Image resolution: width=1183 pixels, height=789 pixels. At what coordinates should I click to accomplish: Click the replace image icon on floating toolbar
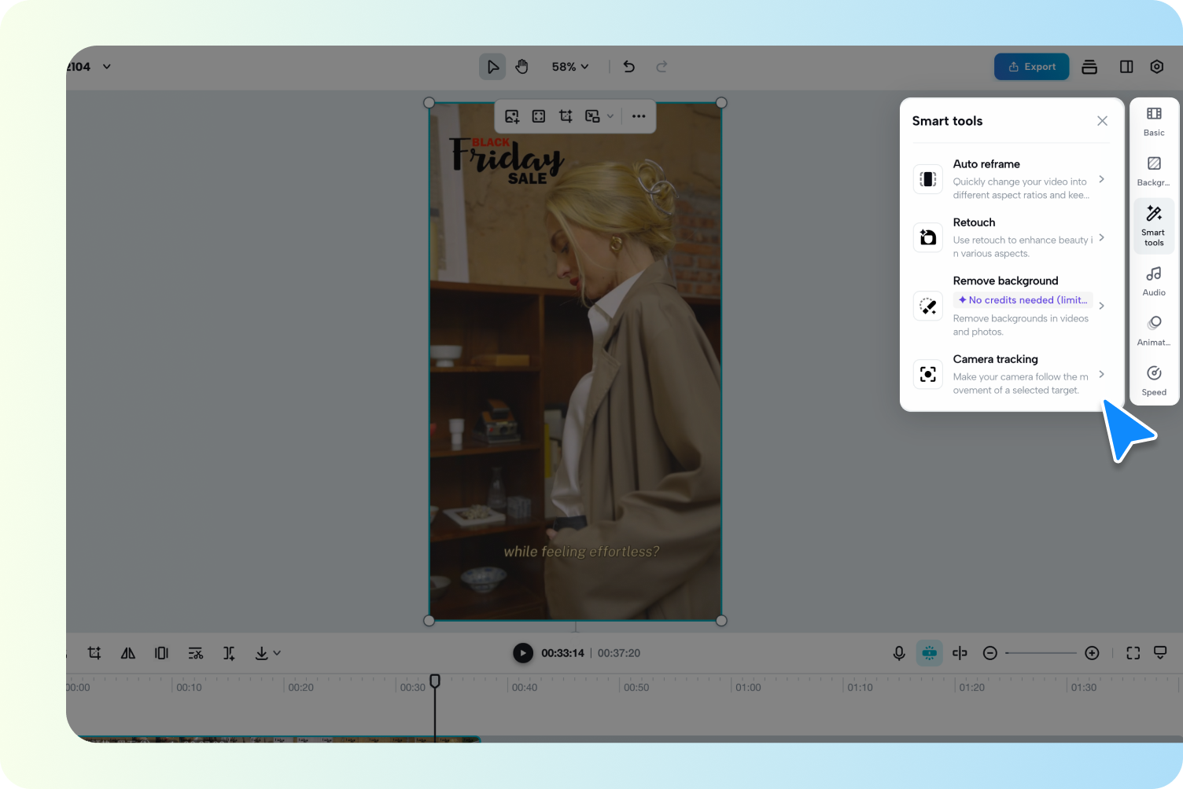[x=512, y=116]
